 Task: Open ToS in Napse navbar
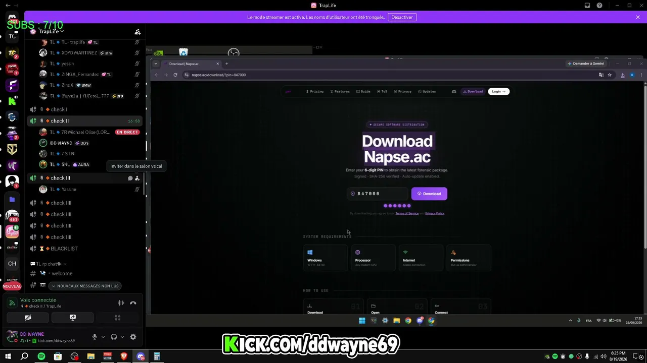coord(382,92)
